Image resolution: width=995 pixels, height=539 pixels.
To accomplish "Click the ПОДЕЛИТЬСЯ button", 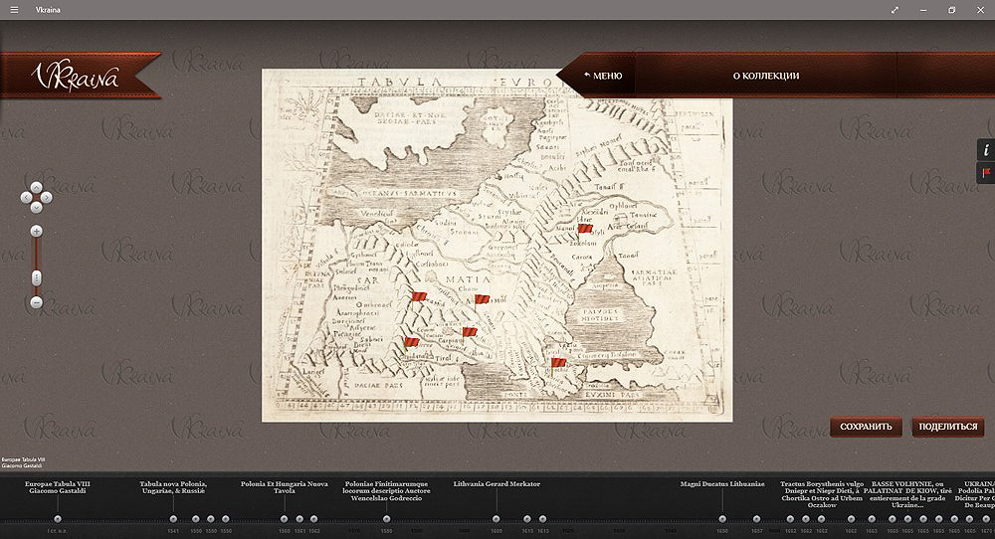I will point(948,427).
